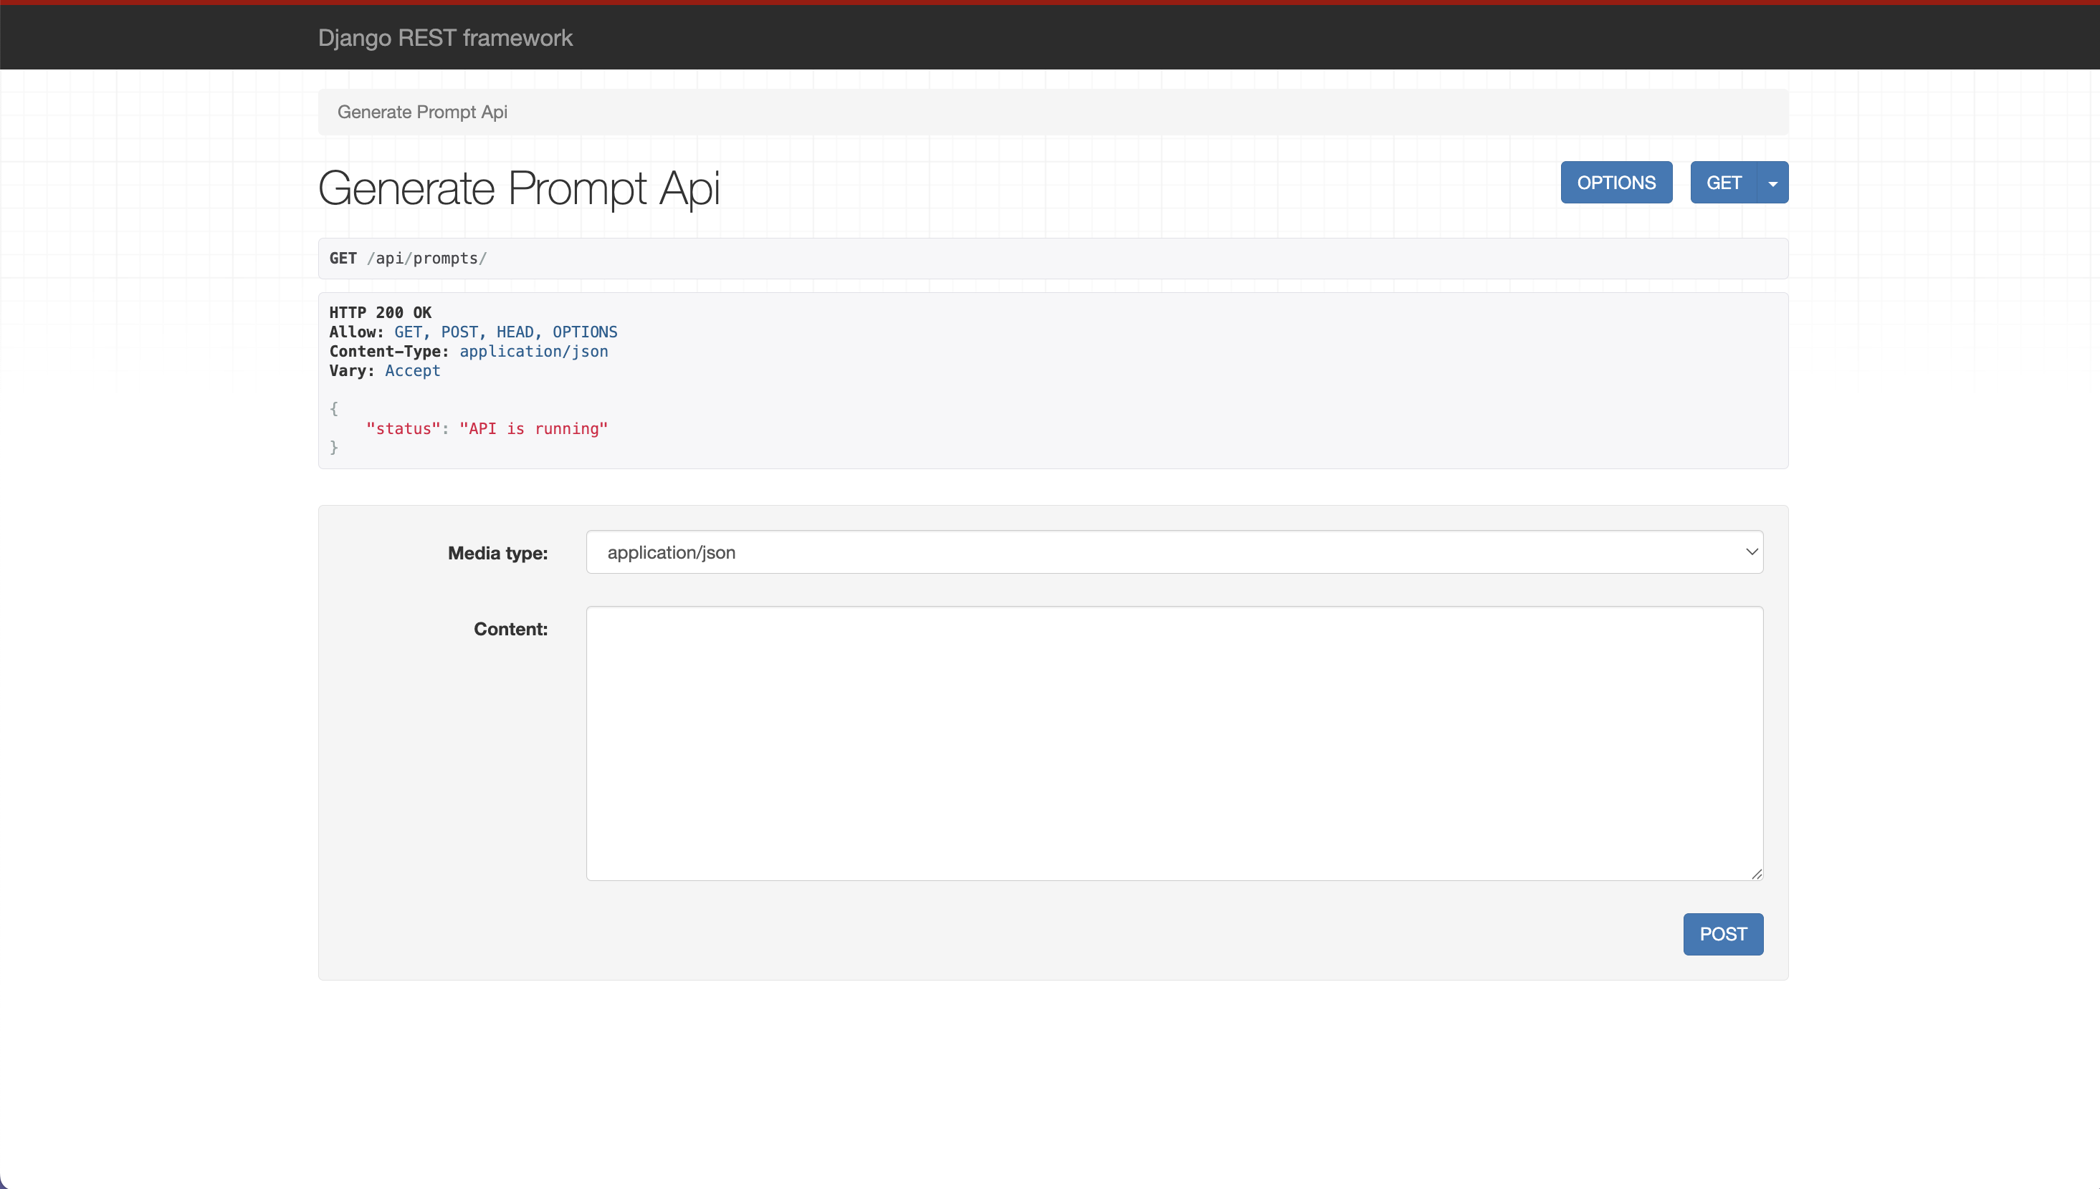Focus the Content text area
Image resolution: width=2100 pixels, height=1189 pixels.
tap(1174, 743)
